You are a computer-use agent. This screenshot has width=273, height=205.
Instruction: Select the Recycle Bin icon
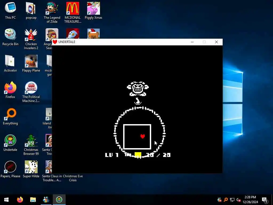10,37
